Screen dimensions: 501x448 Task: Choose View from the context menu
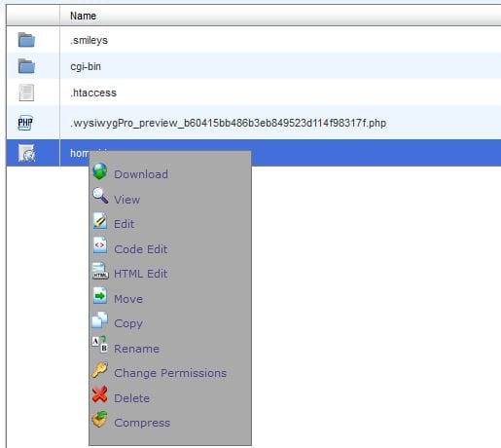[126, 200]
